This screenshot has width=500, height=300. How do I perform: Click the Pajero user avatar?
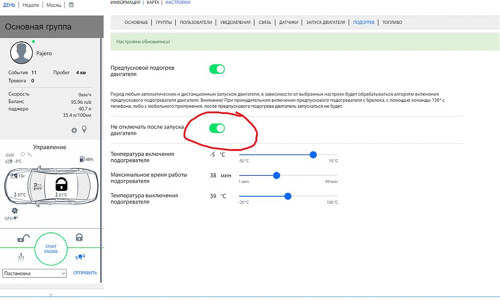(21, 53)
